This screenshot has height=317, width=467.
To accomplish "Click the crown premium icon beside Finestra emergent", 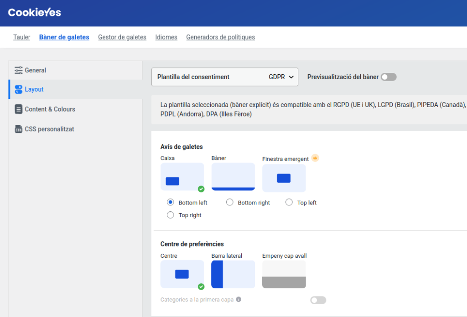I will pyautogui.click(x=315, y=158).
